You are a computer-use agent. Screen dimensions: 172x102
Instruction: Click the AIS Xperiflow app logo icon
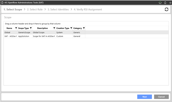[2, 3]
